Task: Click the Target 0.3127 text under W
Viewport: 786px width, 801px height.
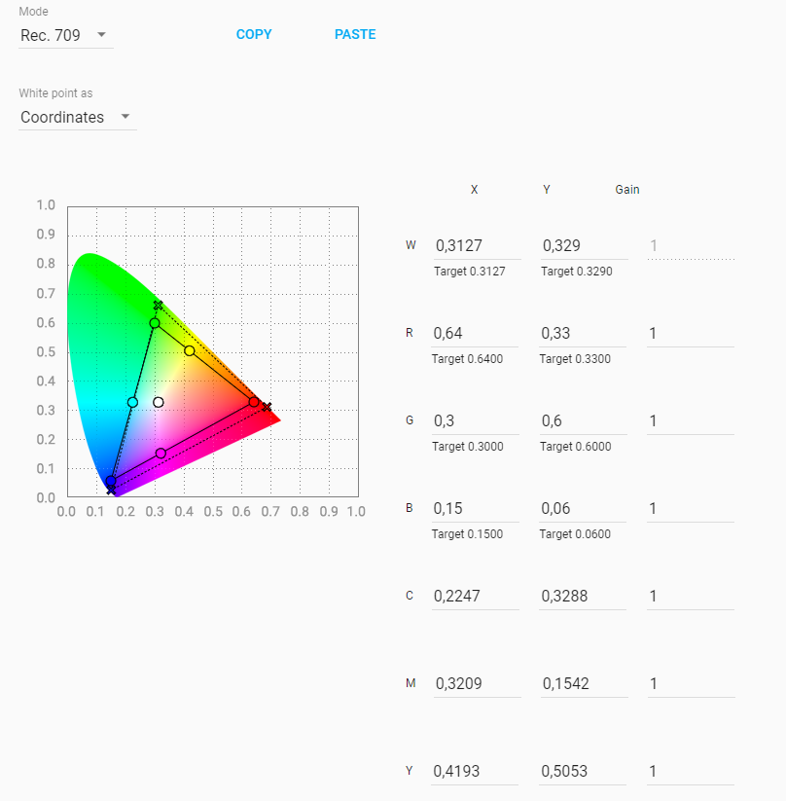Action: (x=469, y=272)
